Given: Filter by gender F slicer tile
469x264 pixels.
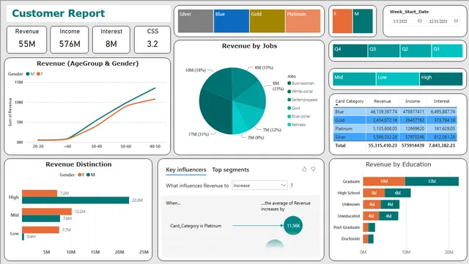Looking at the screenshot, I should point(342,21).
